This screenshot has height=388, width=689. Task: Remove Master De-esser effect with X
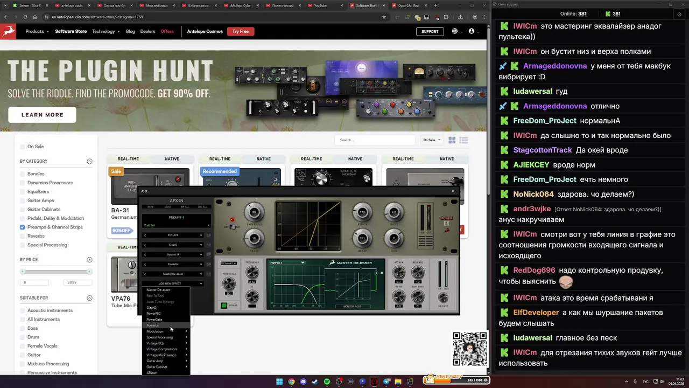pyautogui.click(x=145, y=274)
